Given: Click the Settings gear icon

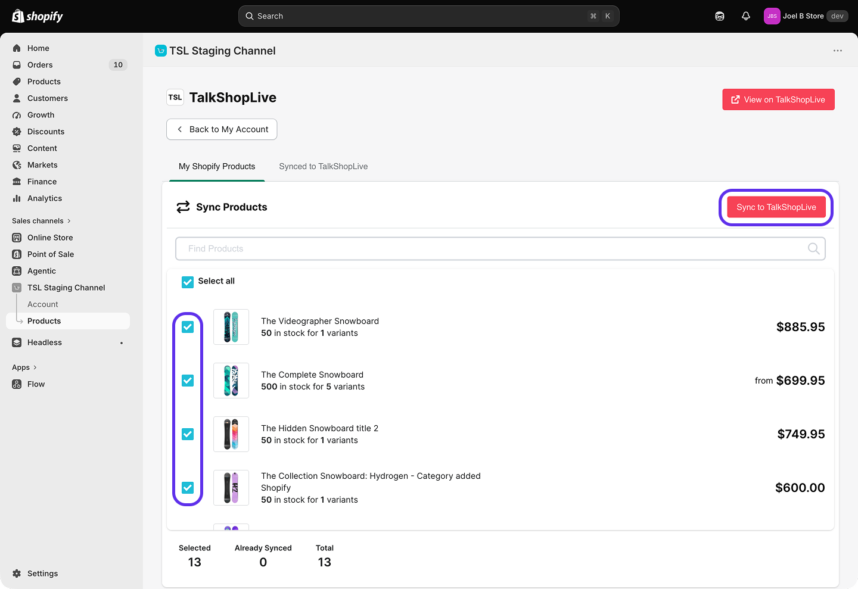Looking at the screenshot, I should coord(17,574).
